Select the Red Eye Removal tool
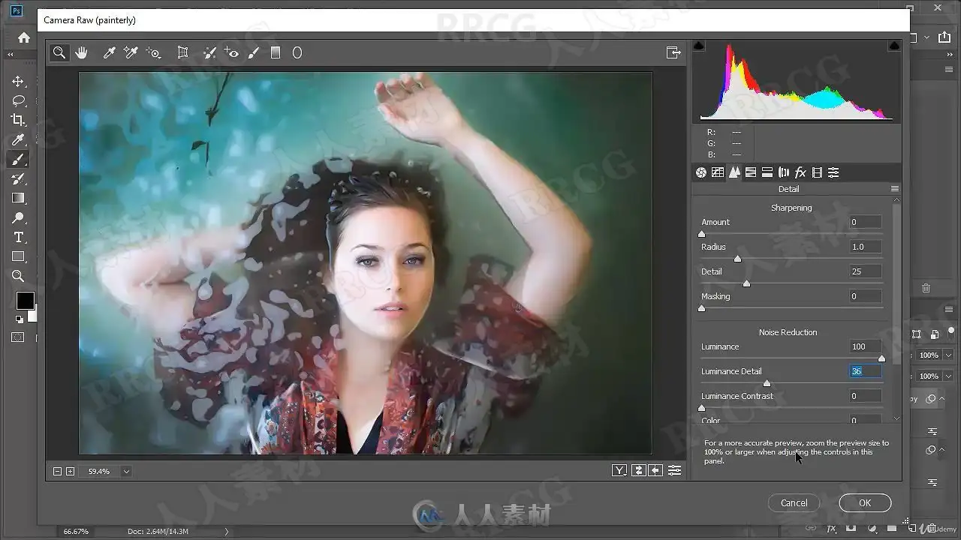Image resolution: width=961 pixels, height=540 pixels. [232, 52]
